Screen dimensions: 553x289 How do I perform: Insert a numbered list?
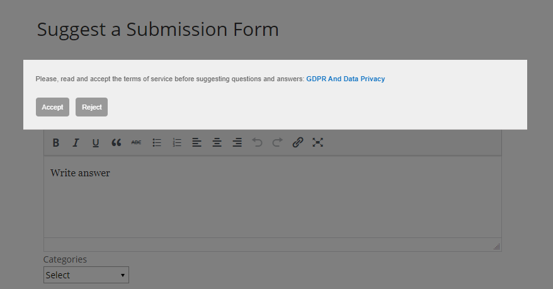click(x=177, y=143)
